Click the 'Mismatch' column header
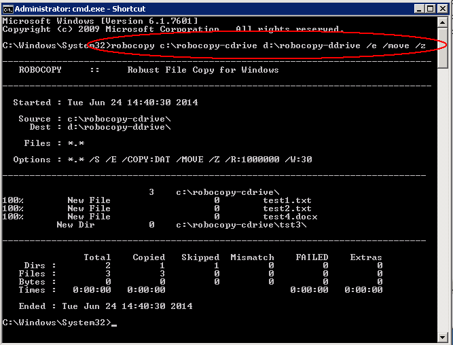Viewport: 453px width, 345px height. 252,257
